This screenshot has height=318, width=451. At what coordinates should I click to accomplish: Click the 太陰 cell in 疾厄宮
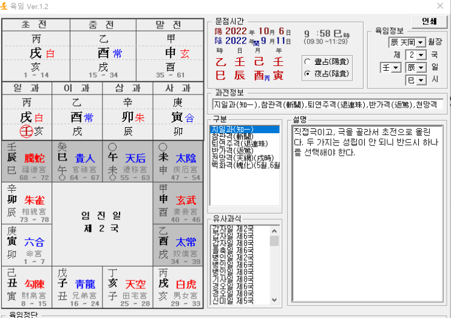click(178, 161)
